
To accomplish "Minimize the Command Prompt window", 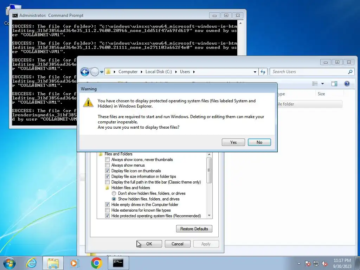I will pos(214,15).
